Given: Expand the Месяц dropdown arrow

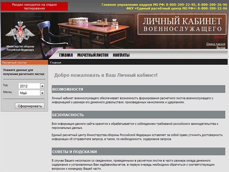Looking at the screenshot, I should click(x=42, y=93).
